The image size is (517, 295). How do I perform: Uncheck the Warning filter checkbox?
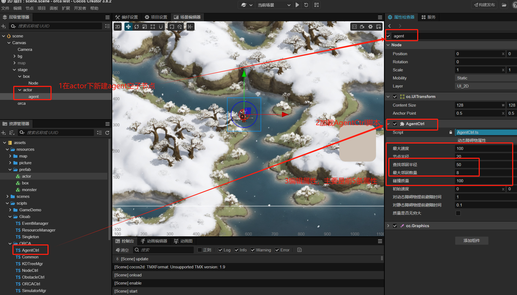(253, 250)
